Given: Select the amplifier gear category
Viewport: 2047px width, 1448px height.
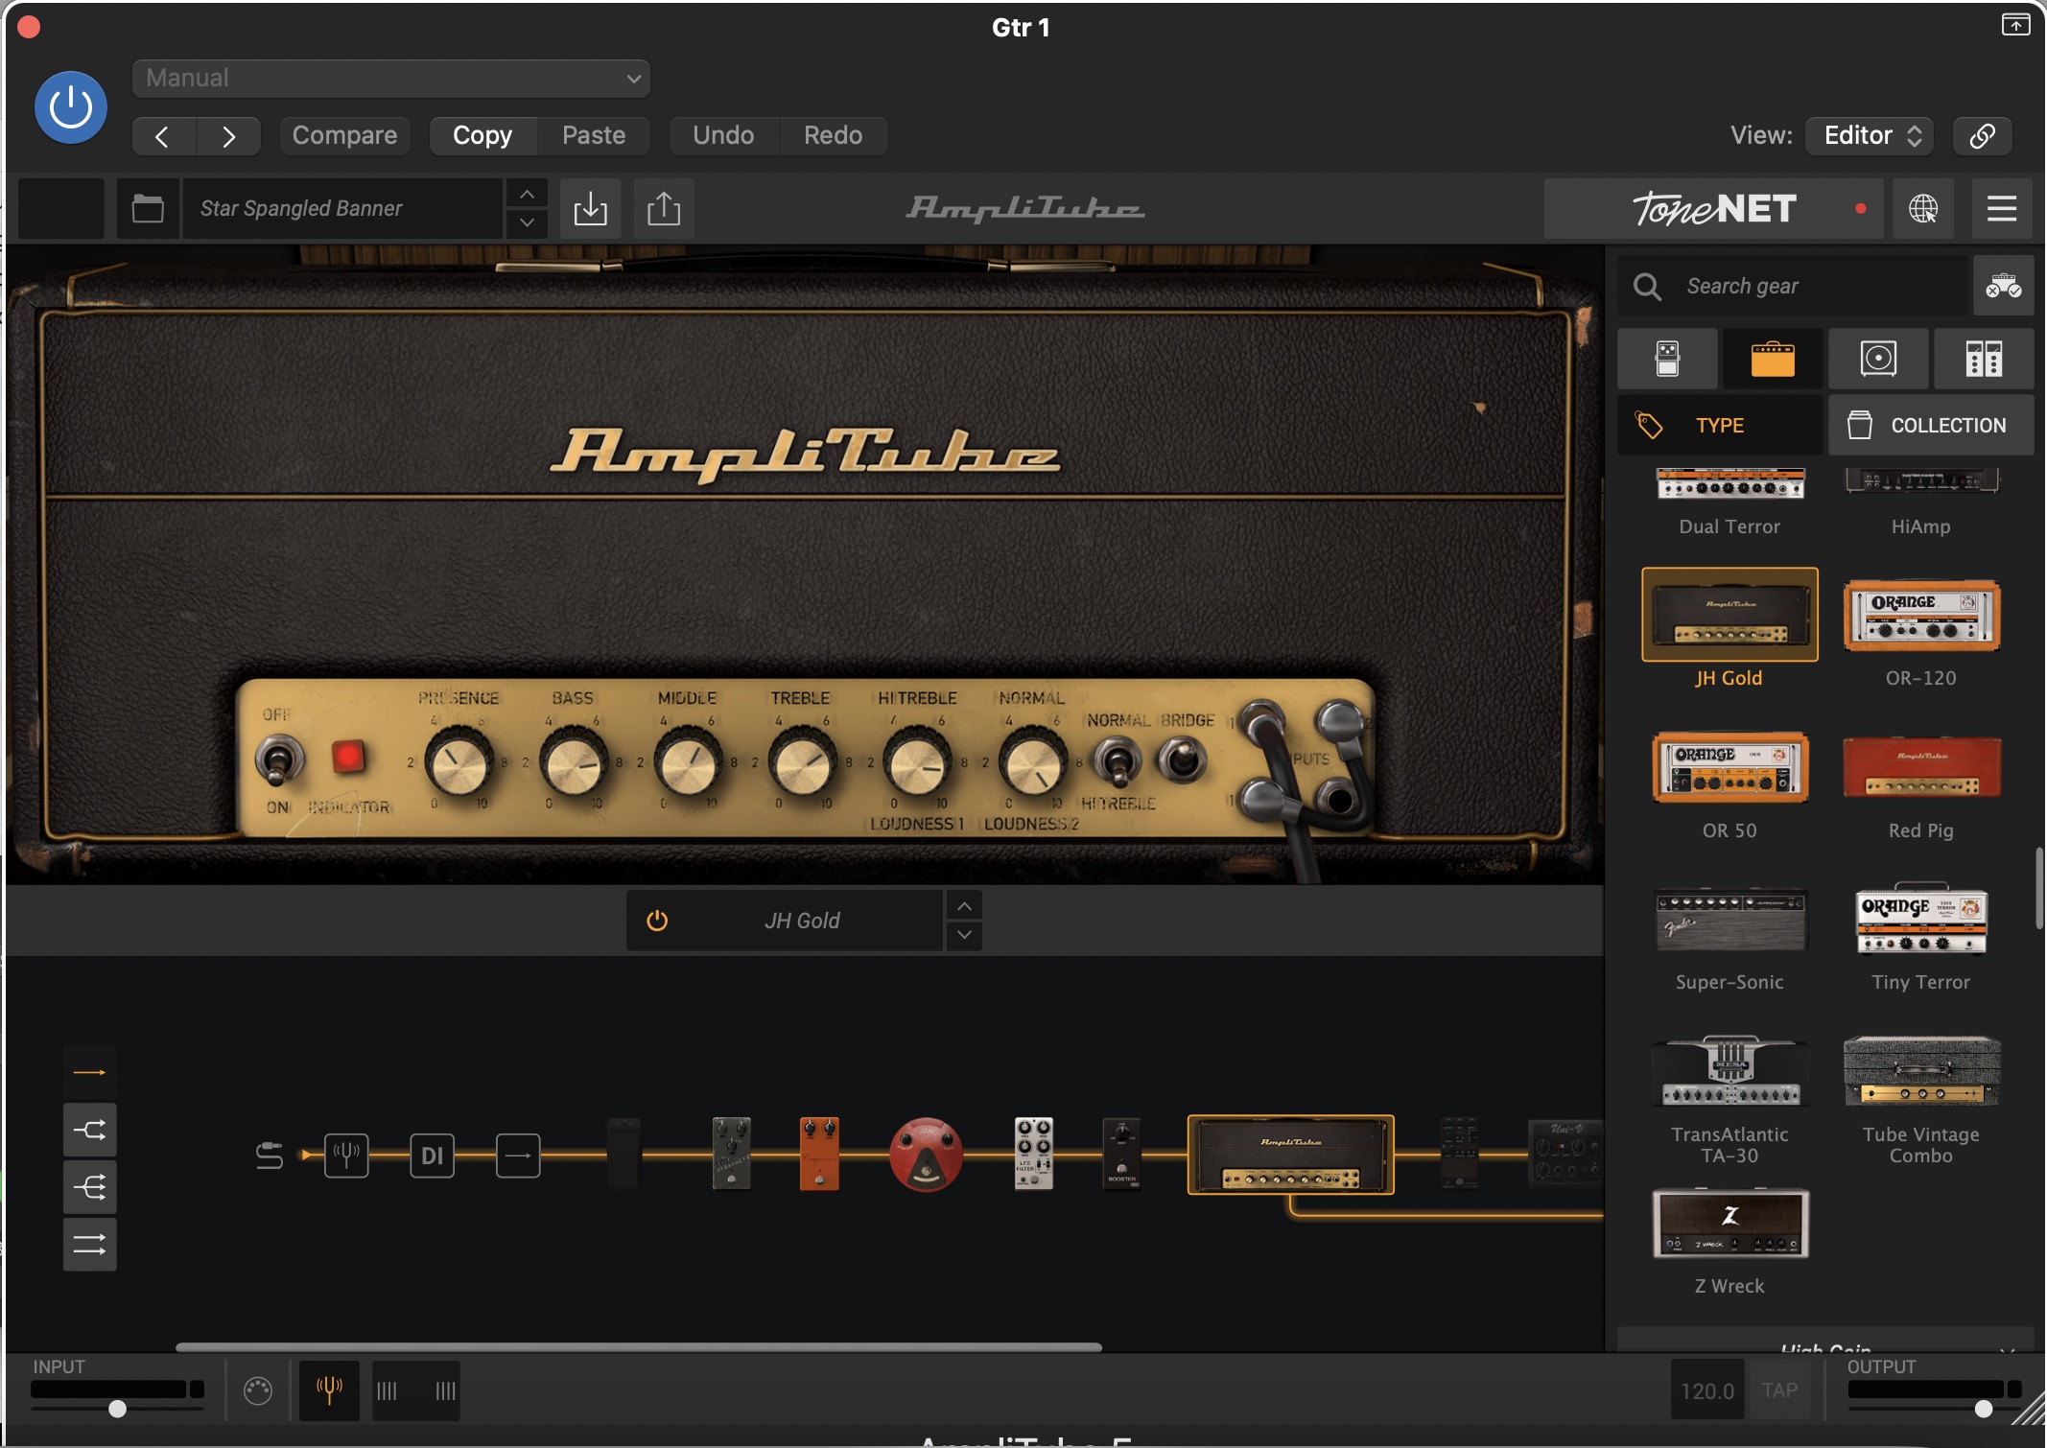Looking at the screenshot, I should [x=1773, y=359].
